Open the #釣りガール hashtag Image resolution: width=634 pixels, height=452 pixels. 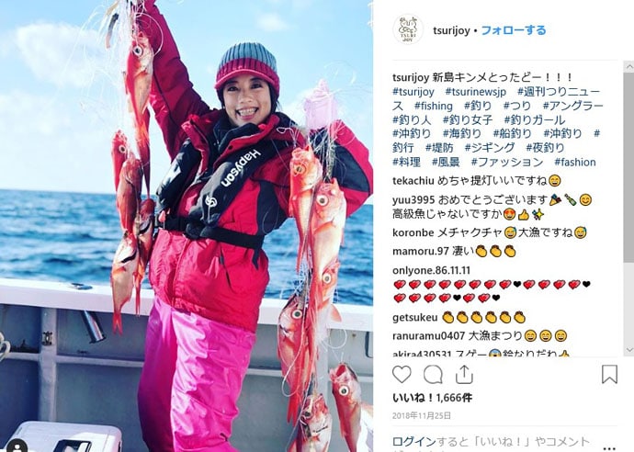535,120
